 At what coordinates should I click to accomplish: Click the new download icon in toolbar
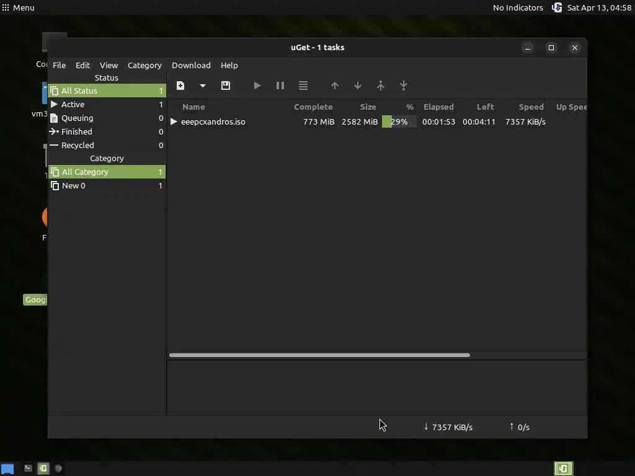(180, 86)
